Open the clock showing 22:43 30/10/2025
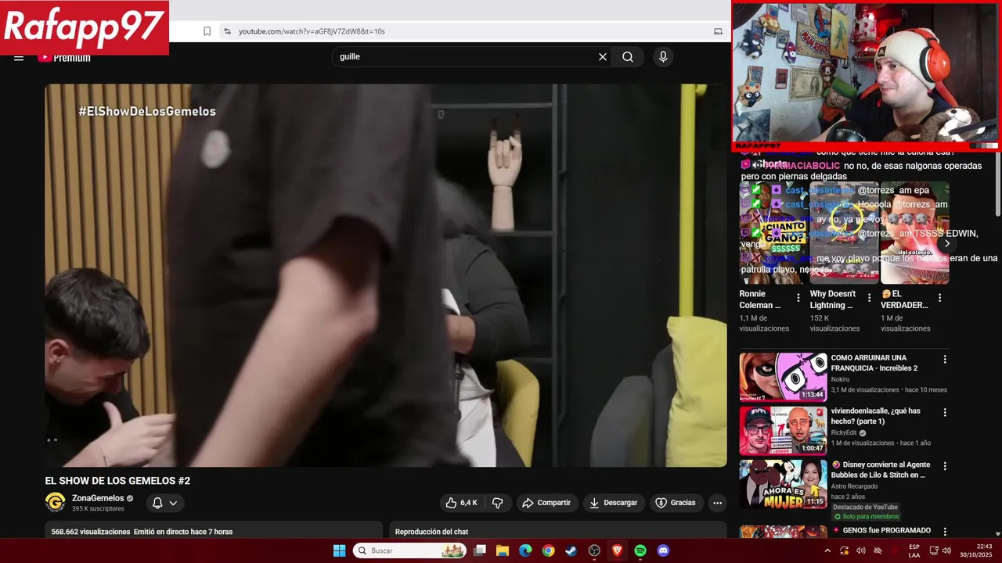This screenshot has width=1002, height=563. [x=976, y=550]
